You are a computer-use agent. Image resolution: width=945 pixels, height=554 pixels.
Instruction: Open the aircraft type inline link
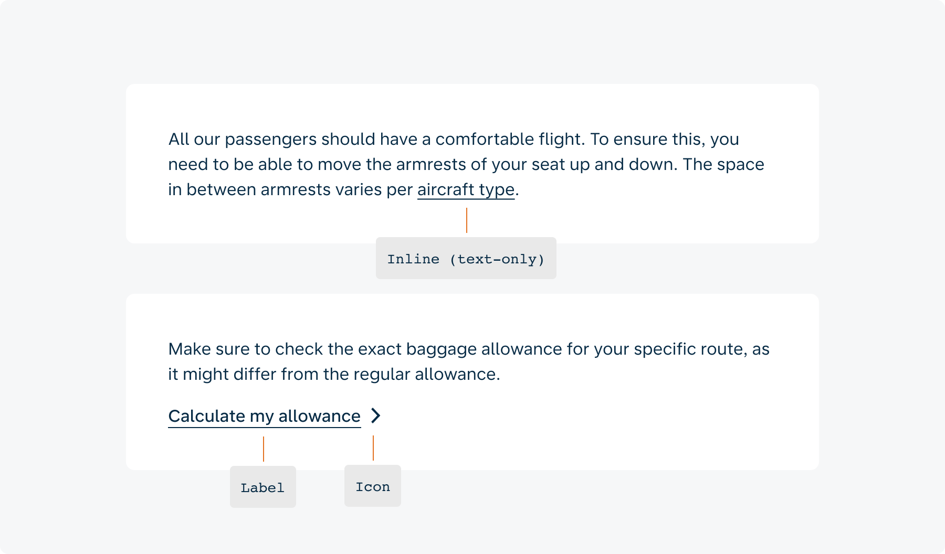pyautogui.click(x=466, y=189)
